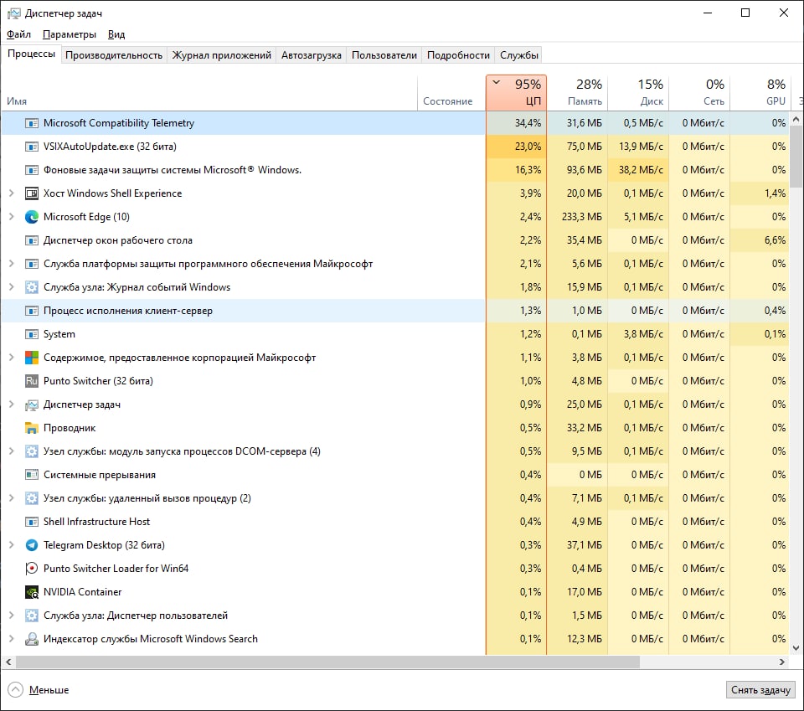The height and width of the screenshot is (711, 804).
Task: Click the Удаленный вызов процедур gear icon
Action: pos(32,498)
